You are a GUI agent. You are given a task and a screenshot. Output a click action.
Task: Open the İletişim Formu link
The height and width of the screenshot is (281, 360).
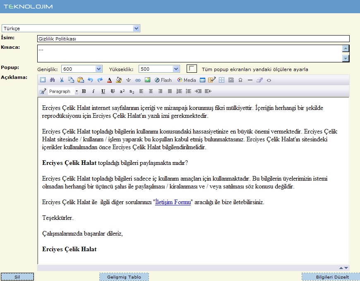pyautogui.click(x=173, y=202)
